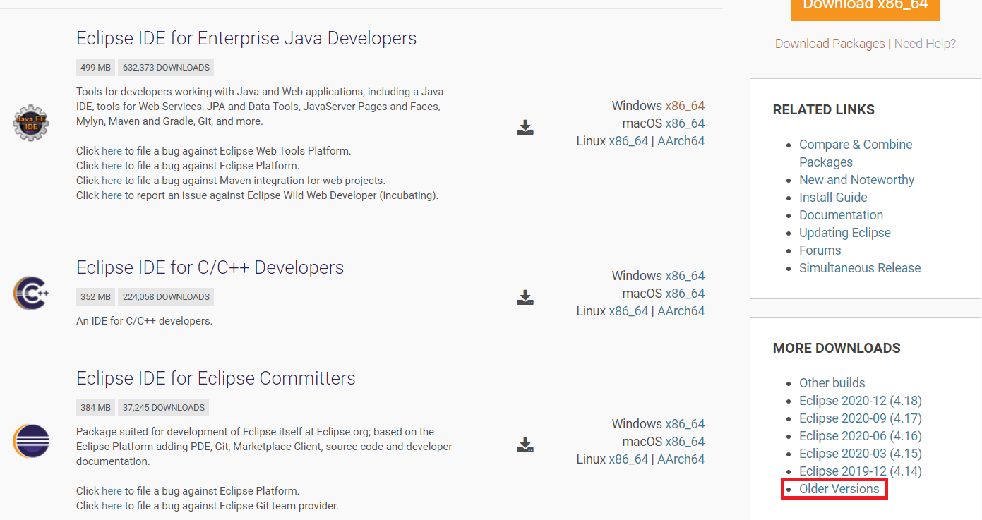Click the orange Download x86_64 button
Screen dimensions: 982x520
(865, 8)
